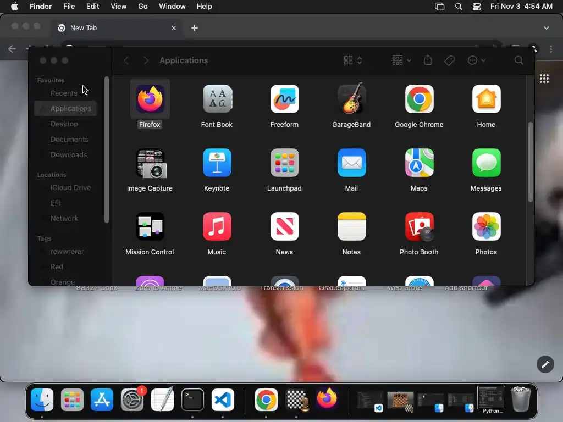
Task: Select the Photo Booth app icon
Action: coord(419,226)
